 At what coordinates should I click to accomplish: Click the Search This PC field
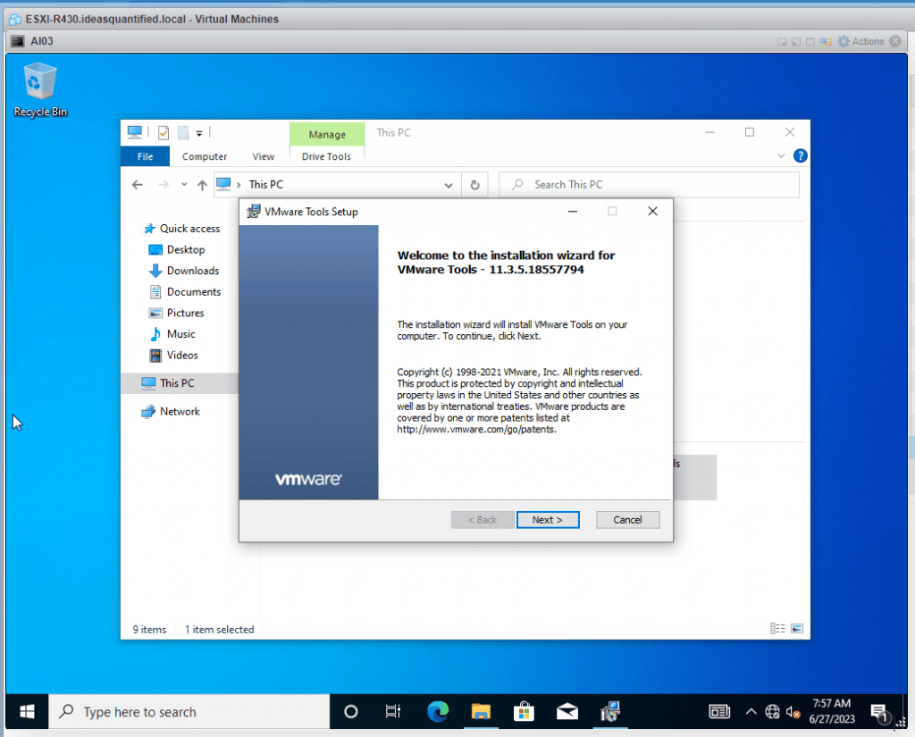tap(649, 184)
